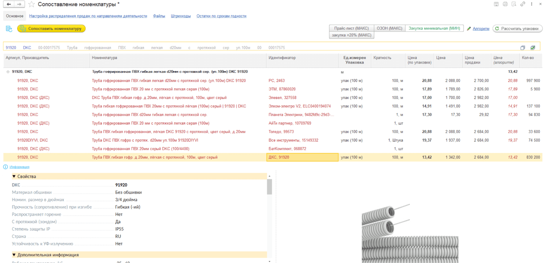546x263 pixels.
Task: Click the green-checked box icon in search bar
Action: tap(533, 48)
